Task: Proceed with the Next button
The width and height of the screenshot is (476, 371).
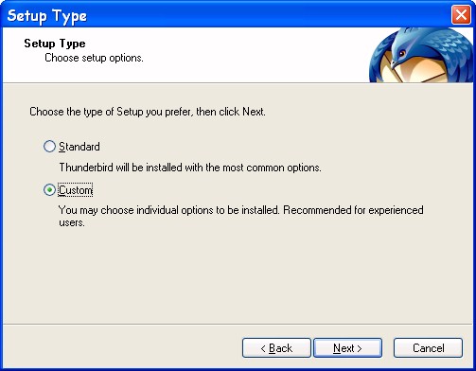Action: [347, 348]
